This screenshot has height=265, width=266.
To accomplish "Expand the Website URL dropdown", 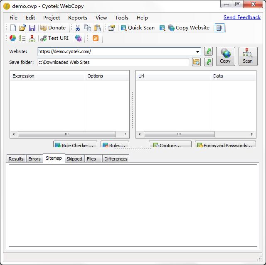I will click(197, 52).
